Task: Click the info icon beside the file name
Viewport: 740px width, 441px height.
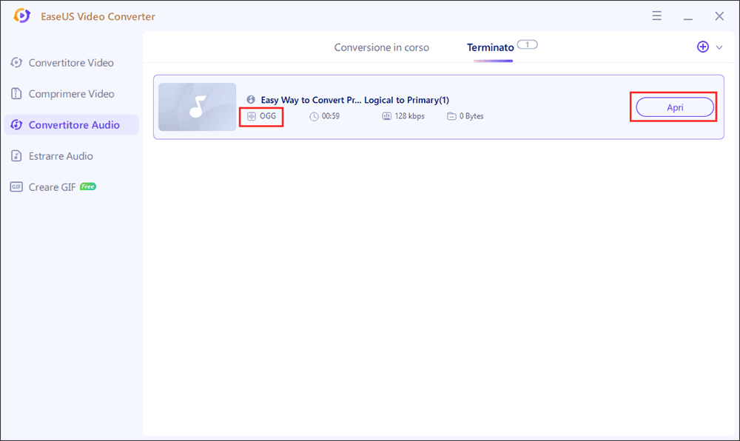Action: (x=251, y=99)
